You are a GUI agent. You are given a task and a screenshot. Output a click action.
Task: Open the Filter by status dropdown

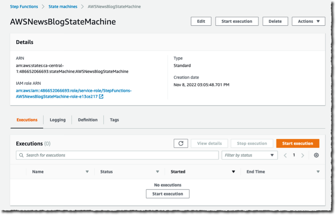(x=250, y=155)
